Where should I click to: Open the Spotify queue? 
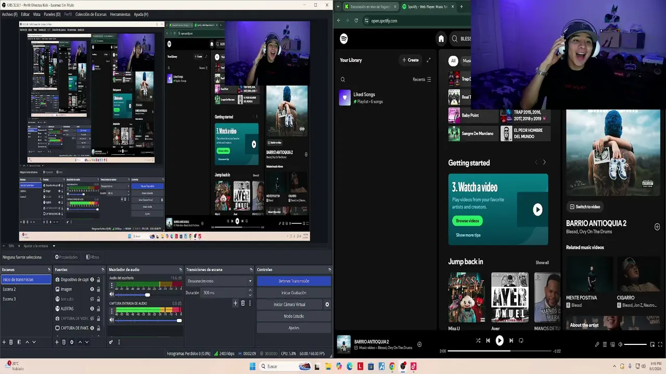click(x=605, y=344)
